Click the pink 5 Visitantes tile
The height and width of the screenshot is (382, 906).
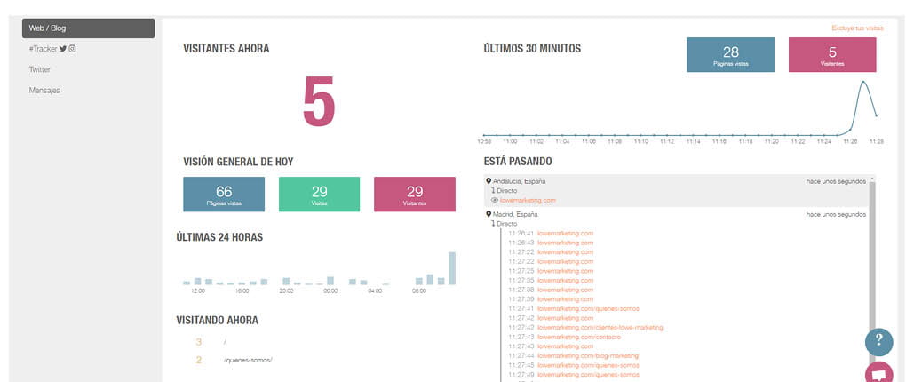point(831,54)
